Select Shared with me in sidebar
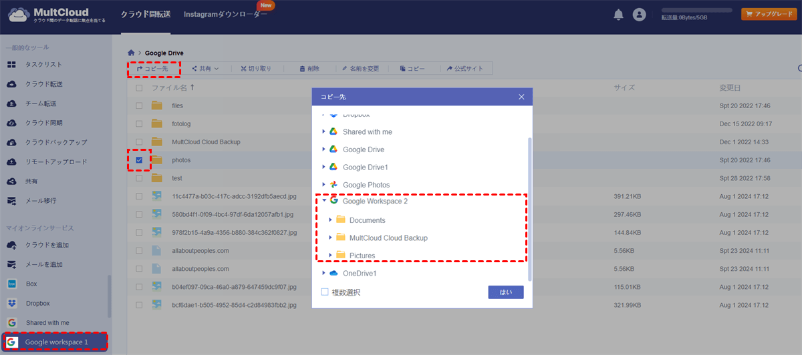The image size is (802, 355). pos(47,322)
